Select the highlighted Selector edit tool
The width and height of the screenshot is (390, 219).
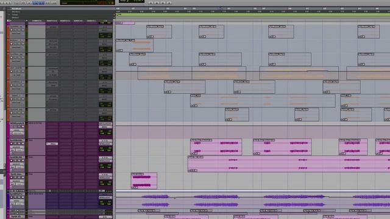click(35, 2)
